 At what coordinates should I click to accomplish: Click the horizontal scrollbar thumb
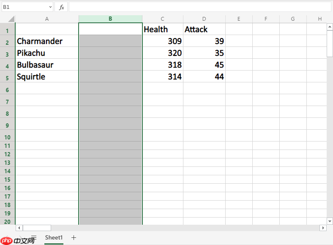coord(37,228)
